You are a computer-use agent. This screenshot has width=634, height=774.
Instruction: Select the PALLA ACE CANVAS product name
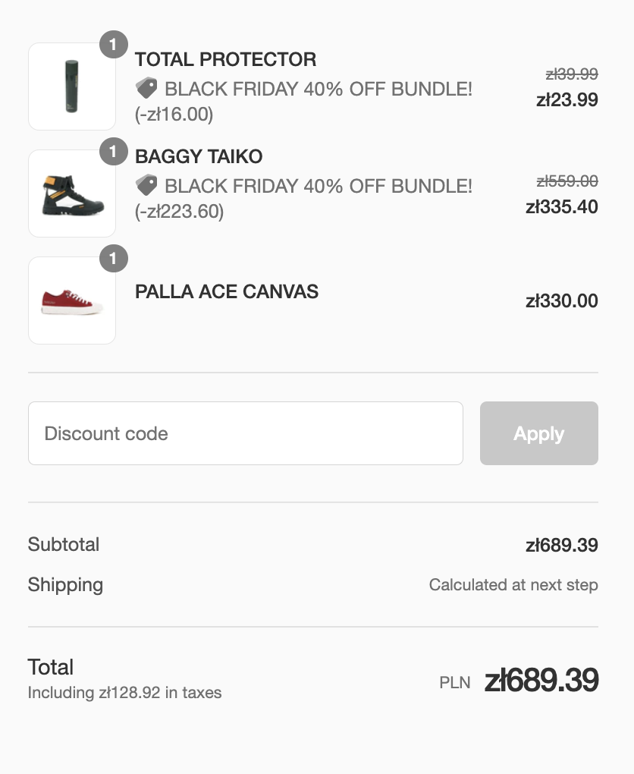click(x=227, y=291)
